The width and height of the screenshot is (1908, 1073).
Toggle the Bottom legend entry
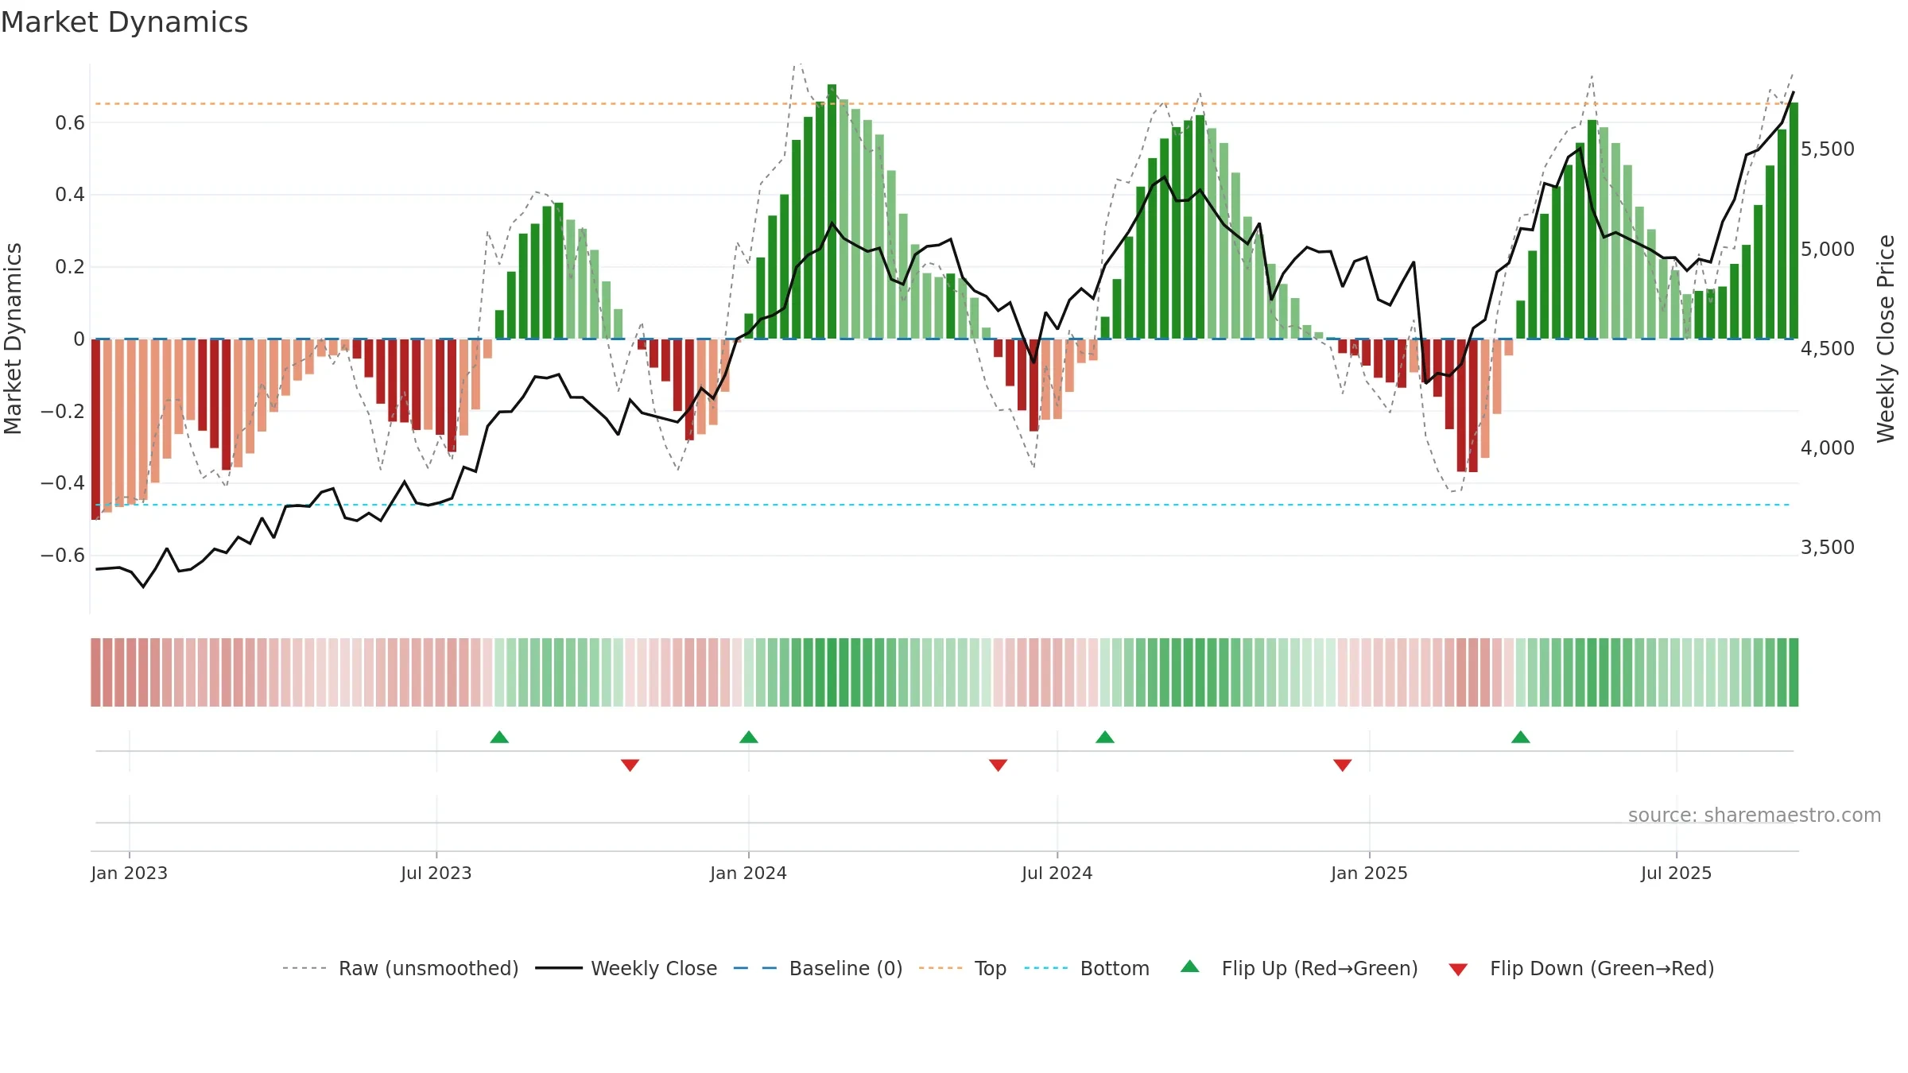click(x=1087, y=968)
